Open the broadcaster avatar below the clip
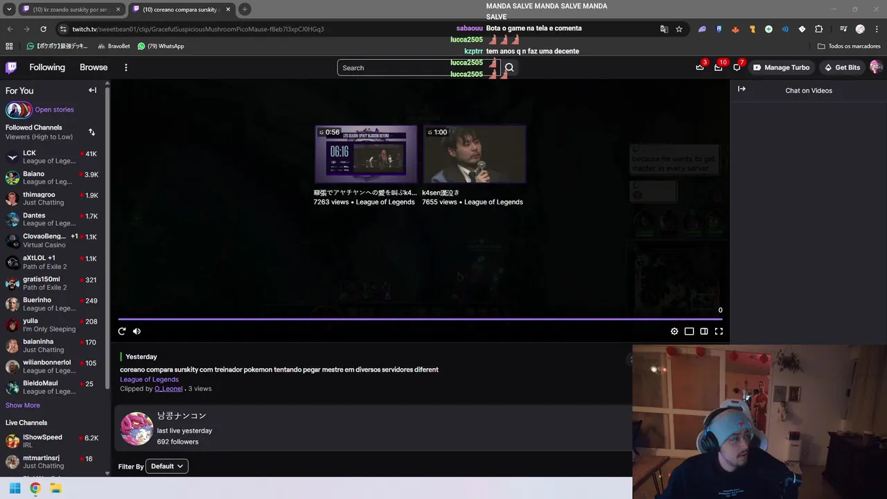Viewport: 887px width, 499px height. point(137,428)
